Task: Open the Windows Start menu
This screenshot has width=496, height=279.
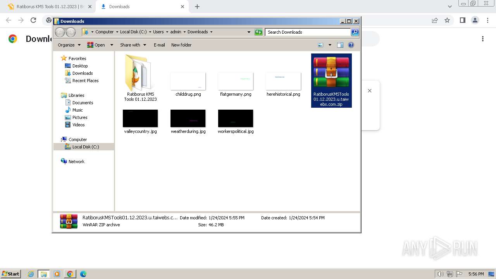Action: [10, 274]
